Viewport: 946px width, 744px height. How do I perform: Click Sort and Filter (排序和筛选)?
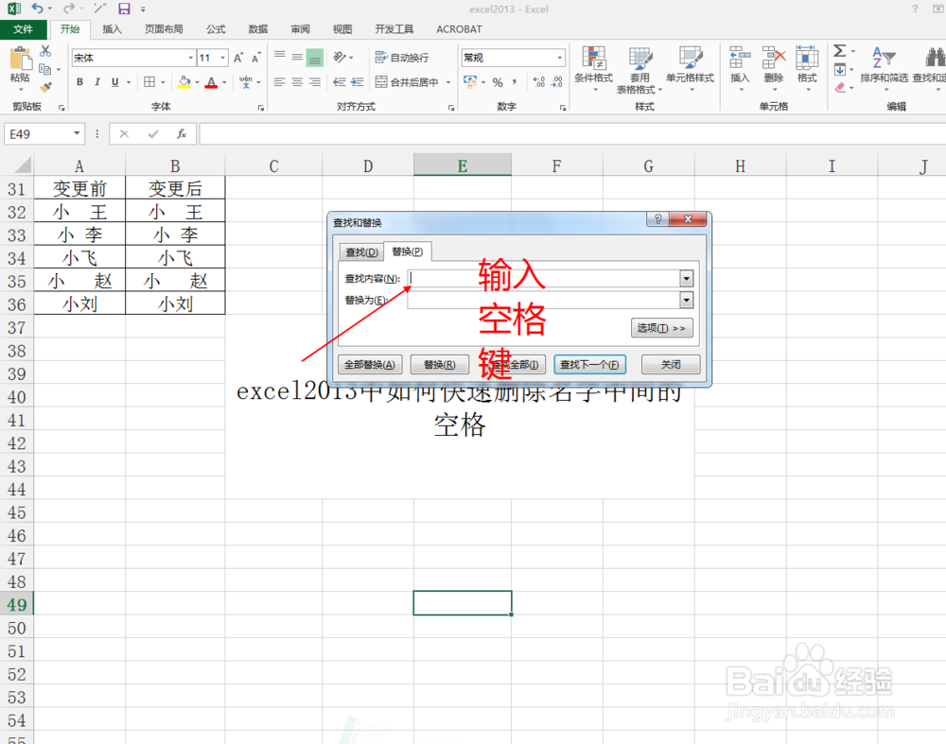point(884,67)
